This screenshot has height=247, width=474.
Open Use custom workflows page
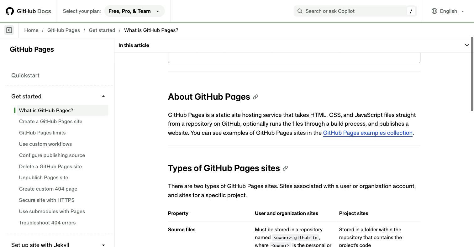(45, 144)
